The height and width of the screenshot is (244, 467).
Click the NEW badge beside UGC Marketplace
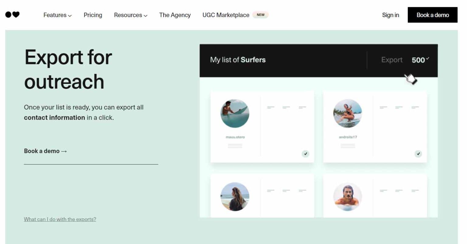click(x=261, y=15)
